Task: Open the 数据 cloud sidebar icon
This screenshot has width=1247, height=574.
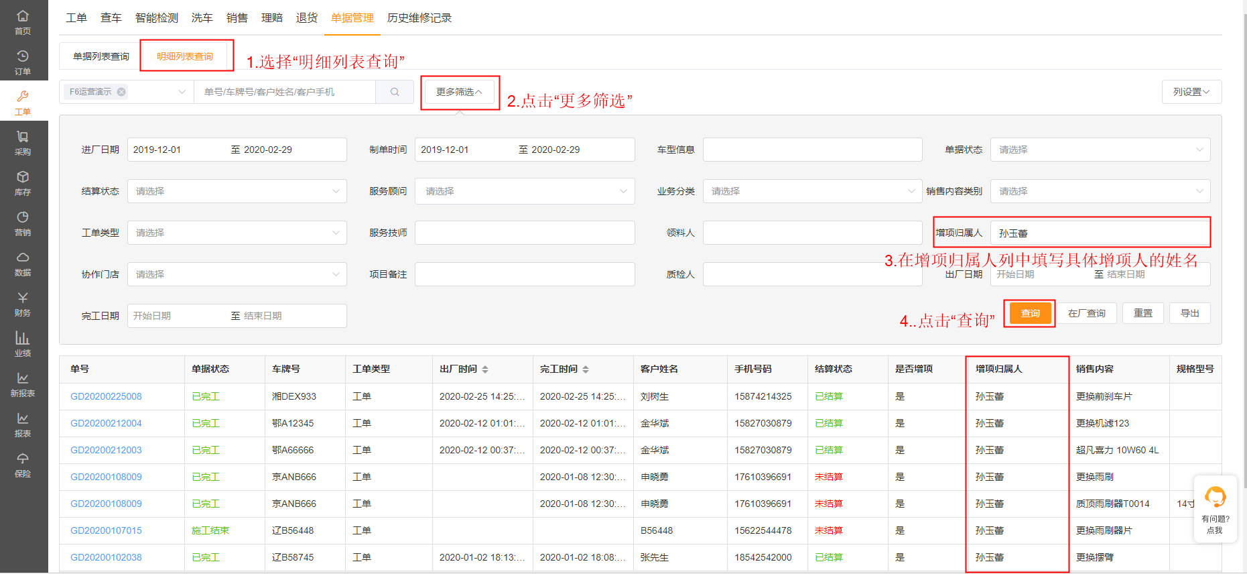Action: [23, 263]
